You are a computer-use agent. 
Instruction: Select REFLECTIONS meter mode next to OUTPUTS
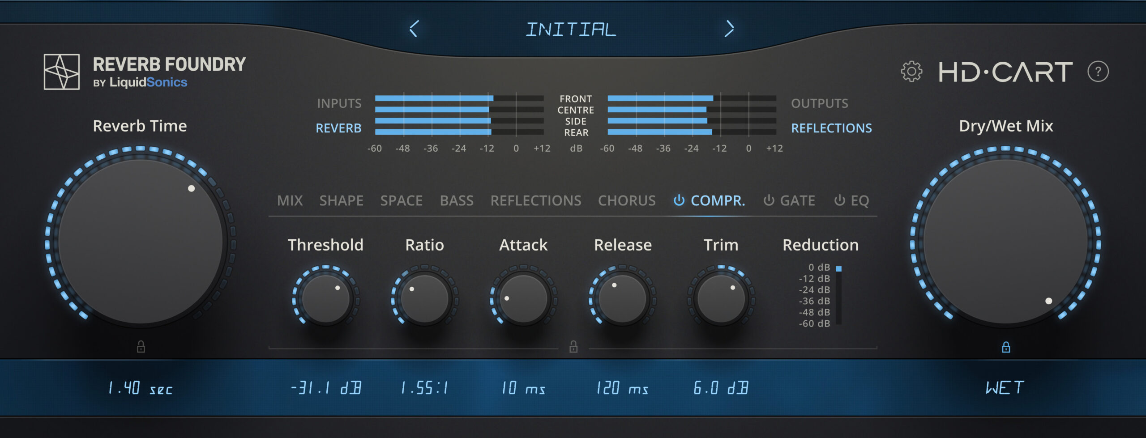click(x=831, y=128)
